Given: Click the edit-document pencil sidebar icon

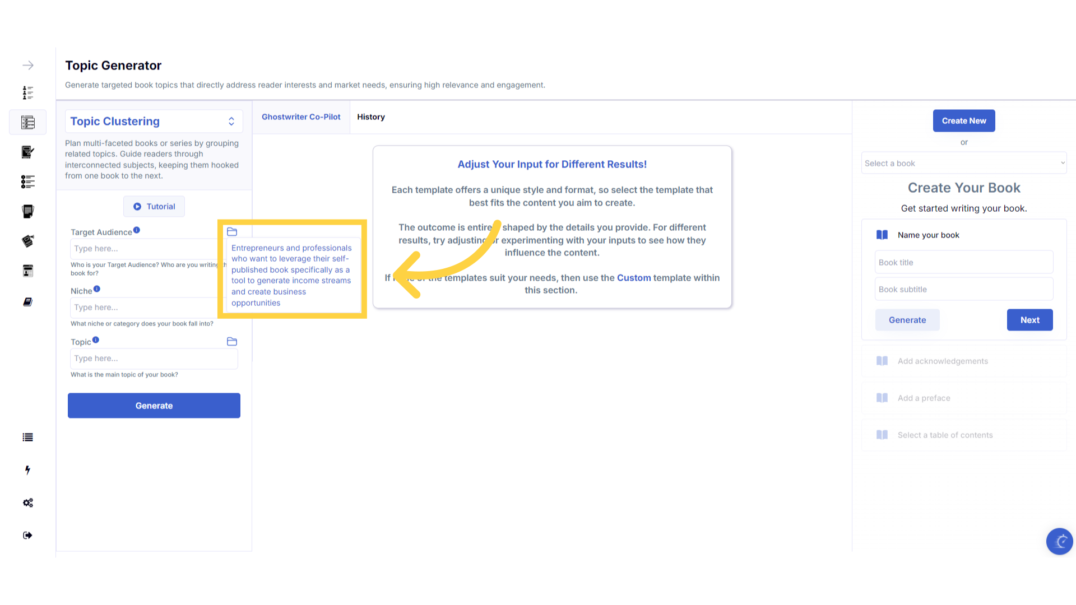Looking at the screenshot, I should 28,152.
